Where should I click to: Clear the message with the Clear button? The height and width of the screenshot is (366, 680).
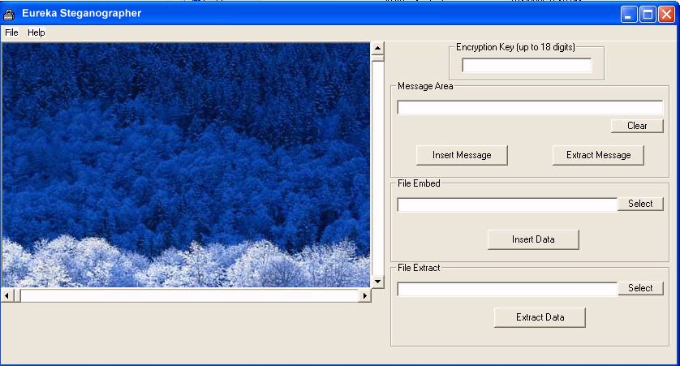(637, 126)
